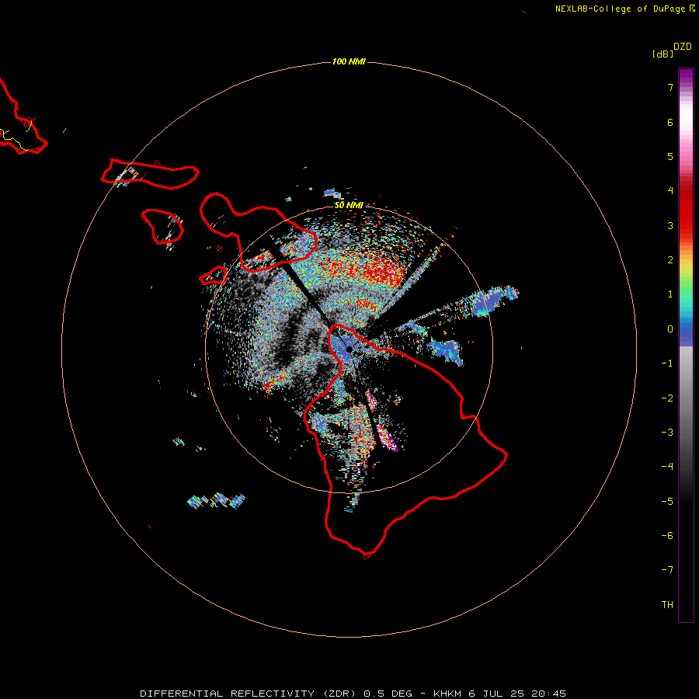Click the TH threshold label on legend
699x699 pixels.
(667, 604)
